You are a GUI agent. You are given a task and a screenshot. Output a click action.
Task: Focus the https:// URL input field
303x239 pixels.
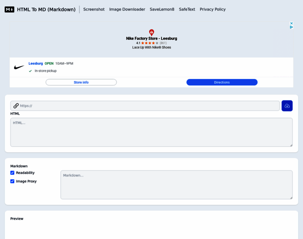coord(145,106)
